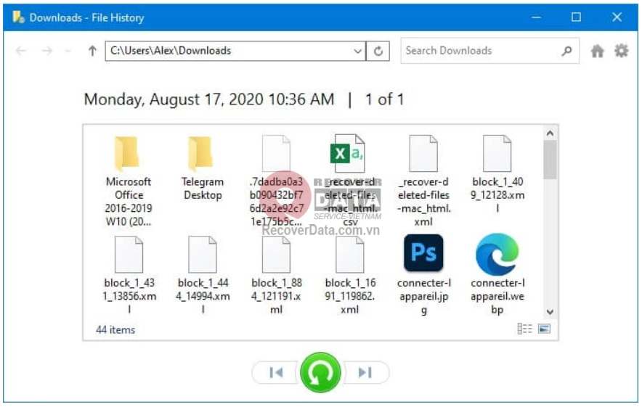The image size is (642, 407).
Task: Select the block_1_409_12128.xml file
Action: click(497, 174)
